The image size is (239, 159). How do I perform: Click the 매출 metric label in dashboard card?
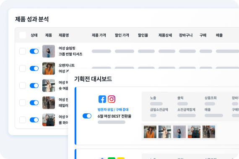click(x=208, y=110)
